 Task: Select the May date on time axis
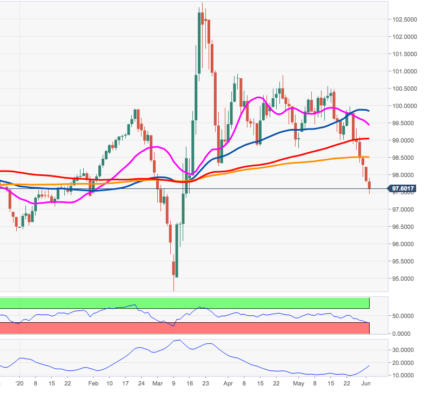click(x=296, y=384)
